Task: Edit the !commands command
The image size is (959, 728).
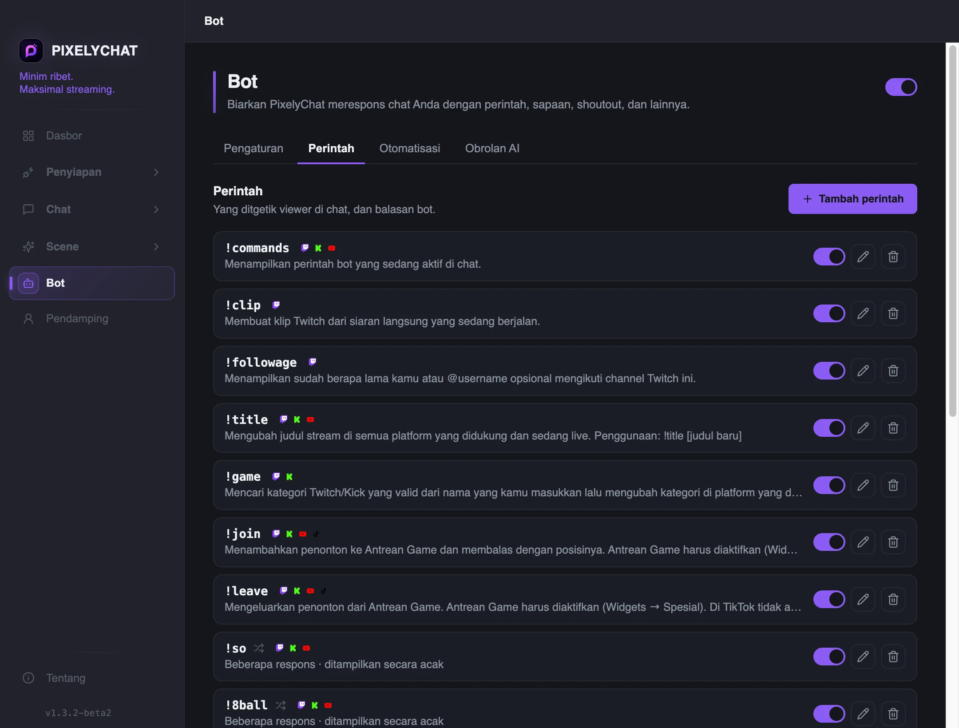Action: tap(863, 257)
